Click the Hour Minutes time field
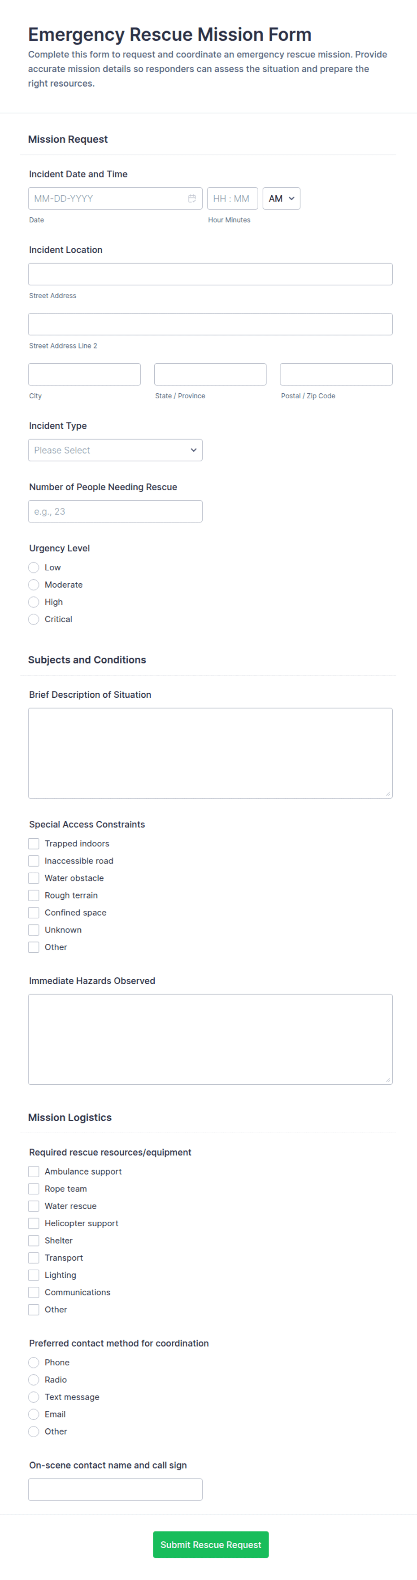Image resolution: width=417 pixels, height=1580 pixels. pos(232,199)
